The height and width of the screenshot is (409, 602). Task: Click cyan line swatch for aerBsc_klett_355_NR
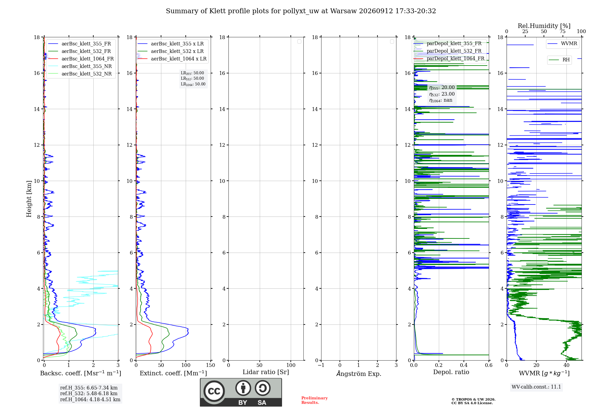point(53,66)
